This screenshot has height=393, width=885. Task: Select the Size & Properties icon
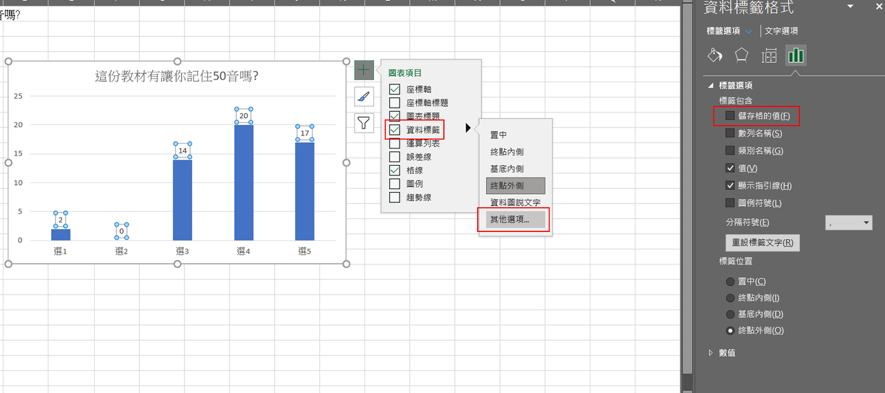[x=769, y=56]
